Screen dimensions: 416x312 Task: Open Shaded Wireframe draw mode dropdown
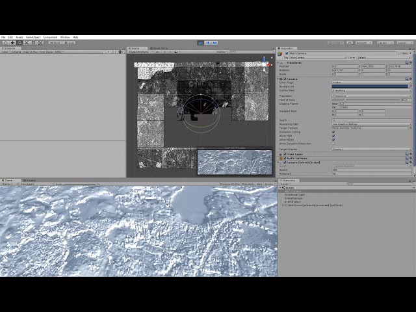140,52
